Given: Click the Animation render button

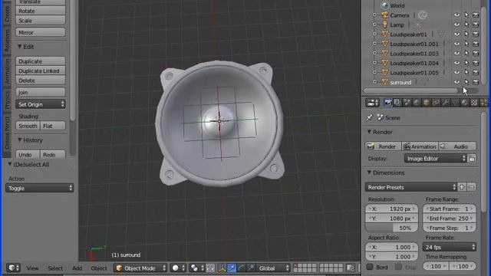Looking at the screenshot, I should [420, 146].
